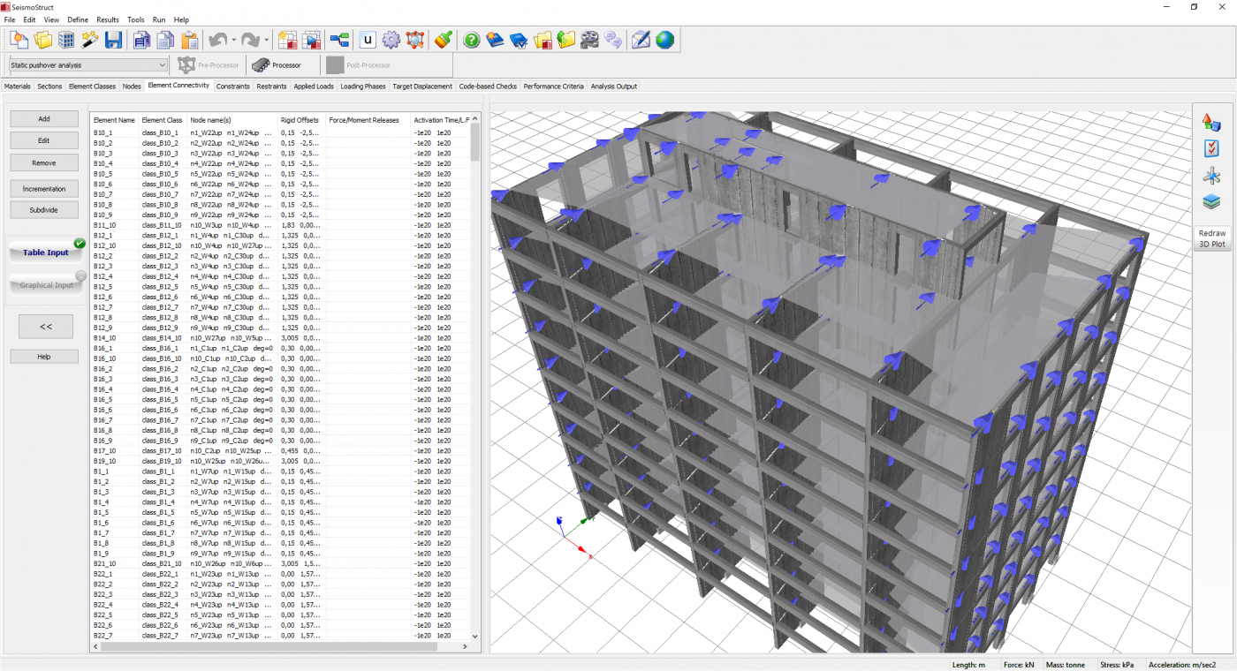
Task: Click the Add element button
Action: click(x=44, y=118)
